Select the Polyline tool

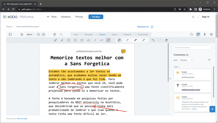tap(102, 40)
